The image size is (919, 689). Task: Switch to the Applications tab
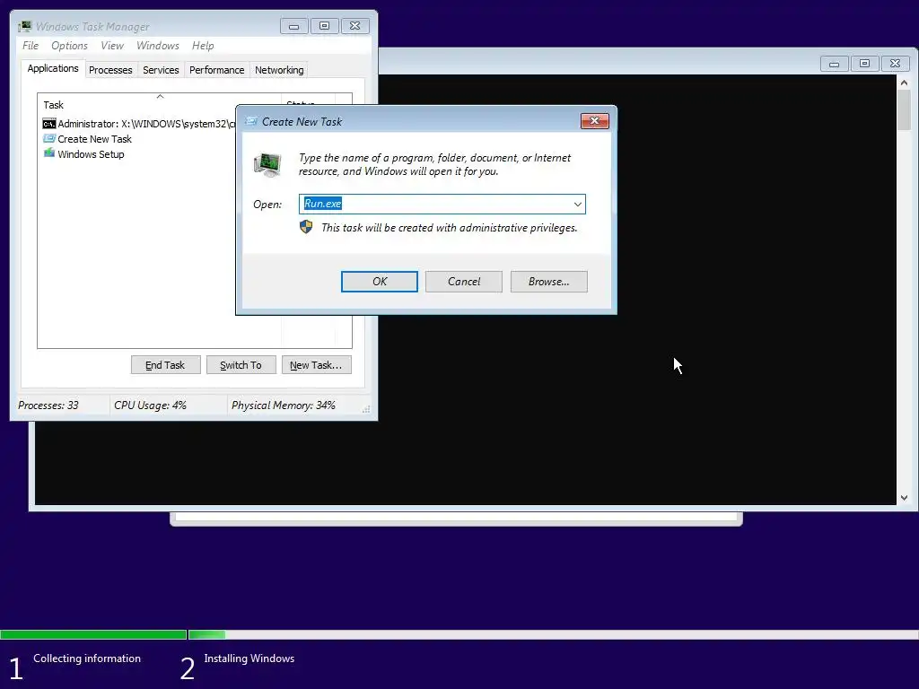coord(53,68)
